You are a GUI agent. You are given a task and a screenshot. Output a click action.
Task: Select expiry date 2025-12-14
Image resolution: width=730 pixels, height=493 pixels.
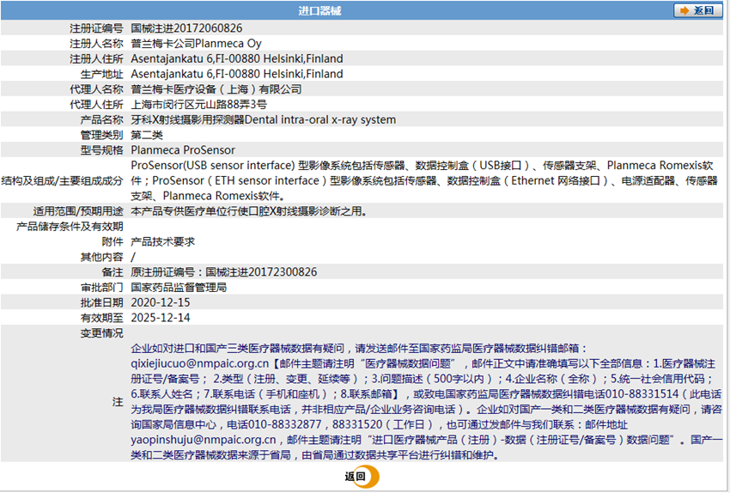pos(161,318)
